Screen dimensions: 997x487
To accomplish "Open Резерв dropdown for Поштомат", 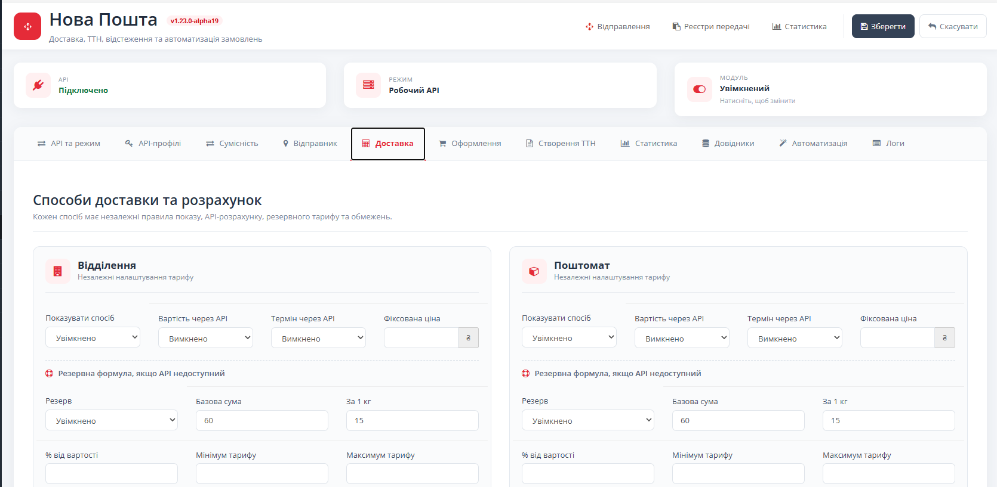I will (x=588, y=420).
